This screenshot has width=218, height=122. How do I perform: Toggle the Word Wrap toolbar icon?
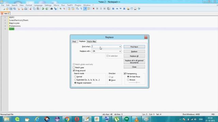point(77,9)
